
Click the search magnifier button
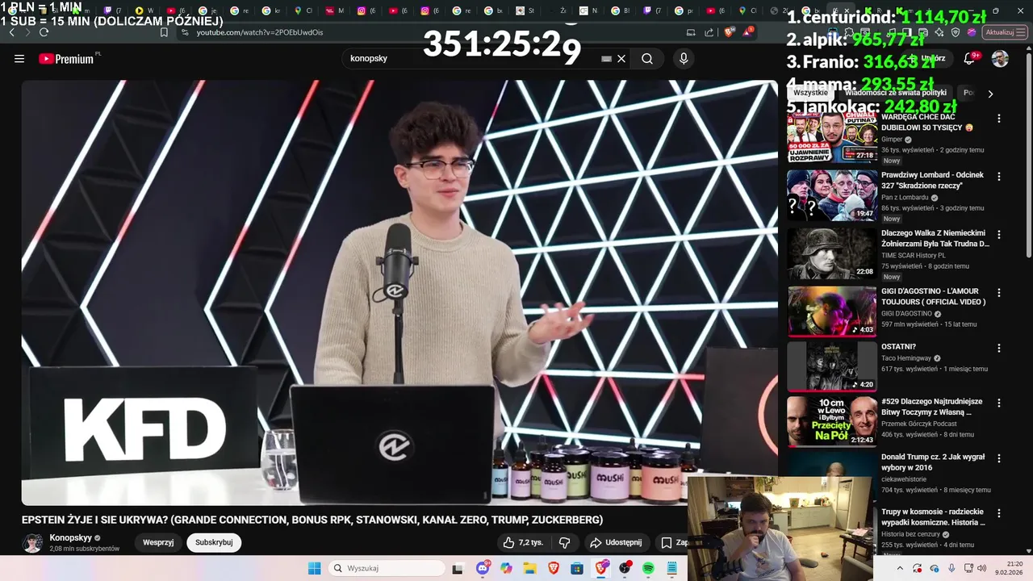coord(647,59)
